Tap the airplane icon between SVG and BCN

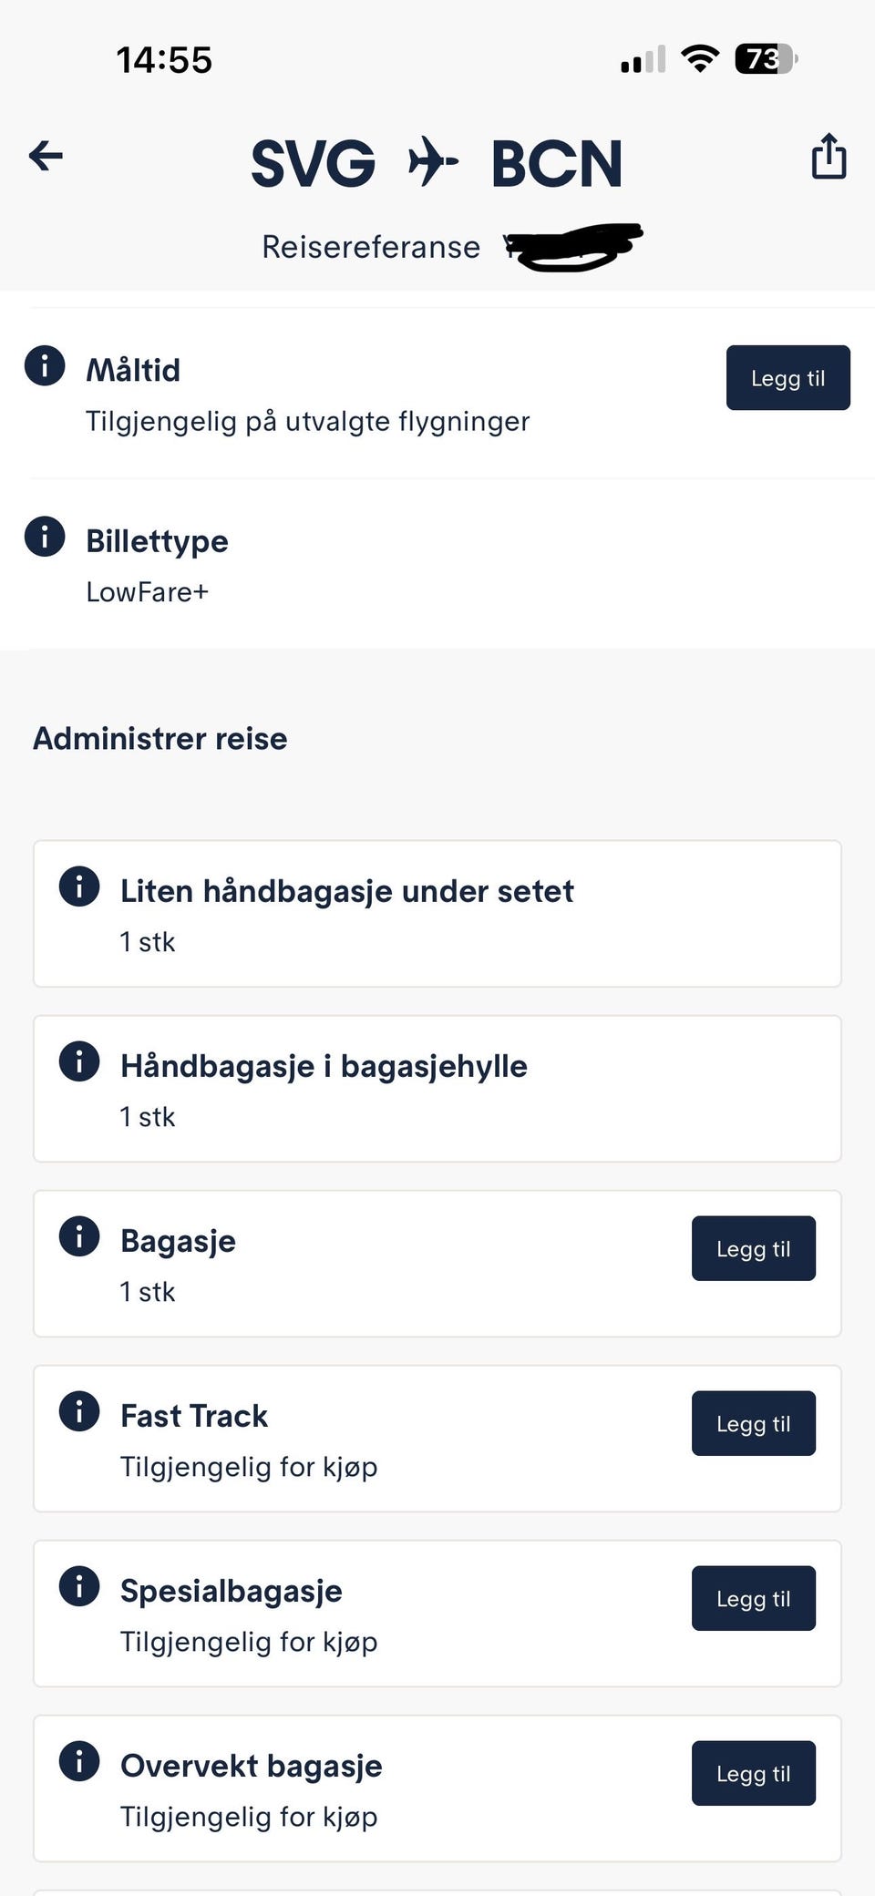(x=432, y=162)
